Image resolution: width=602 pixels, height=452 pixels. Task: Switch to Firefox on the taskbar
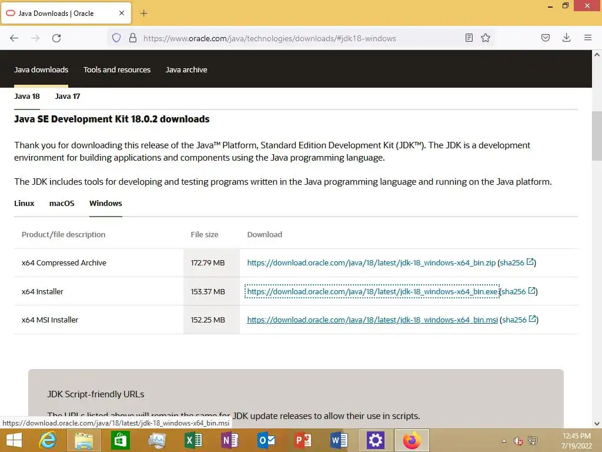point(412,440)
